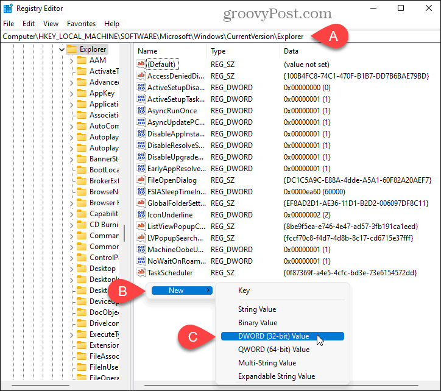Select the DriveIcons key in tree
The height and width of the screenshot is (391, 441).
click(x=104, y=323)
